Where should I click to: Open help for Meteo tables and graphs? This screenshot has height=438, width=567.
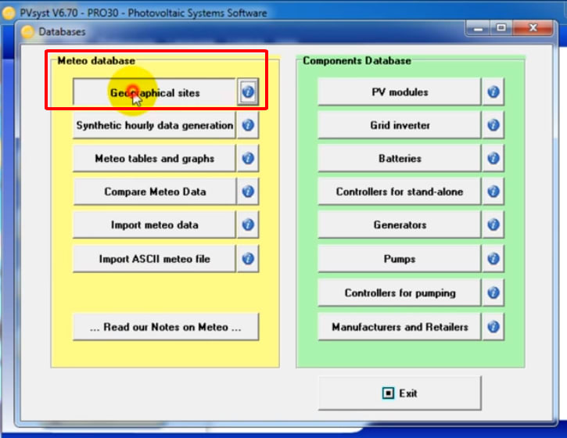(248, 158)
